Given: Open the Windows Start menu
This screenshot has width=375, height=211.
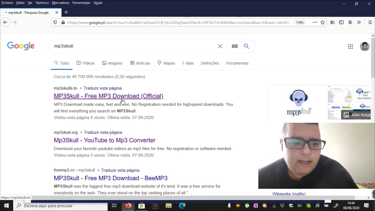Looking at the screenshot, I should pos(6,206).
